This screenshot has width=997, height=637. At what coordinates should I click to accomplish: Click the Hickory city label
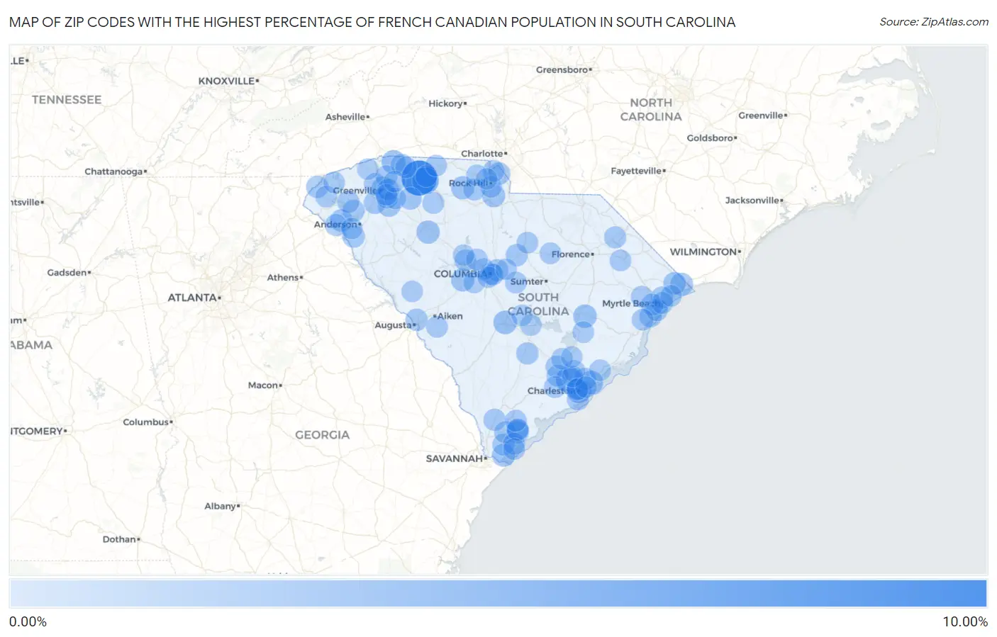447,103
